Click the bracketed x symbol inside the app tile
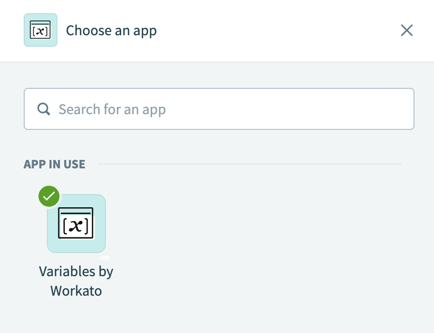This screenshot has height=333, width=434. pyautogui.click(x=76, y=223)
